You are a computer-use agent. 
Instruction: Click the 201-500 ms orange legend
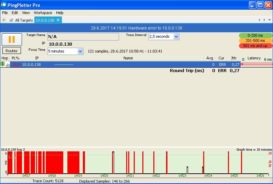click(x=255, y=41)
